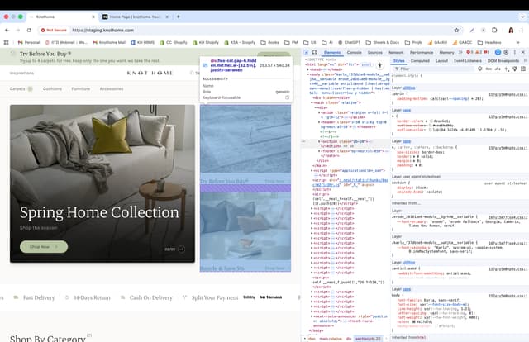Open the browser profile avatar
Image resolution: width=529 pixels, height=342 pixels.
(x=511, y=30)
